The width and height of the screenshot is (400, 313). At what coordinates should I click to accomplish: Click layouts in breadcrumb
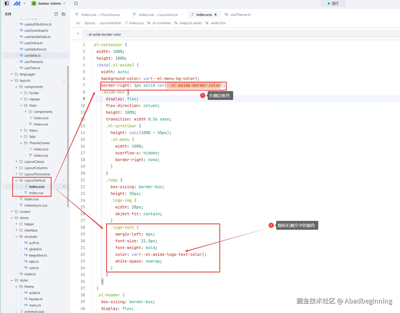click(90, 23)
